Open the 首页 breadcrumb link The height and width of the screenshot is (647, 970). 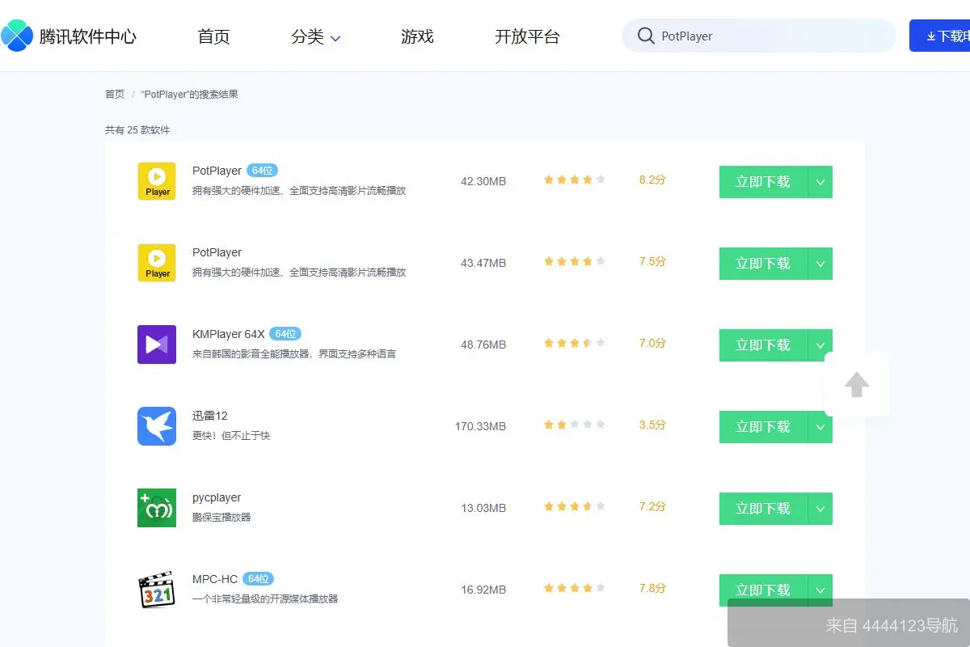coord(114,94)
